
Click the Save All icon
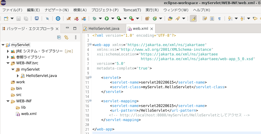coord(26,18)
